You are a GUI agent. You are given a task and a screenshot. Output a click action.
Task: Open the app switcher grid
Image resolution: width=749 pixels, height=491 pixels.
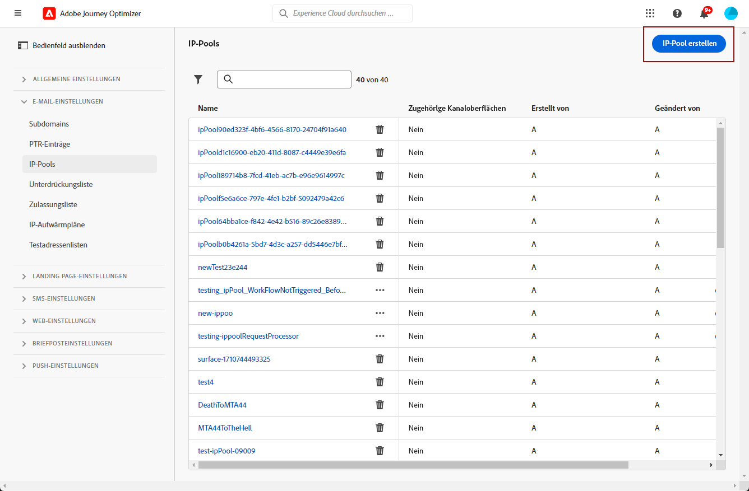650,13
